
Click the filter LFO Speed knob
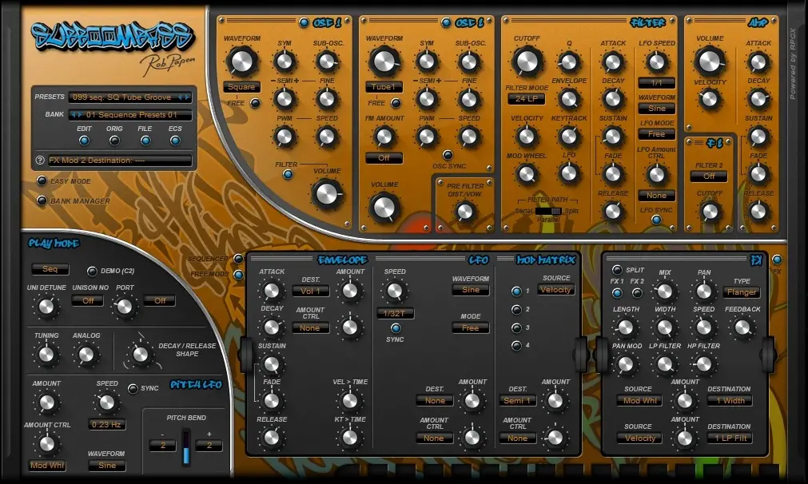[656, 61]
